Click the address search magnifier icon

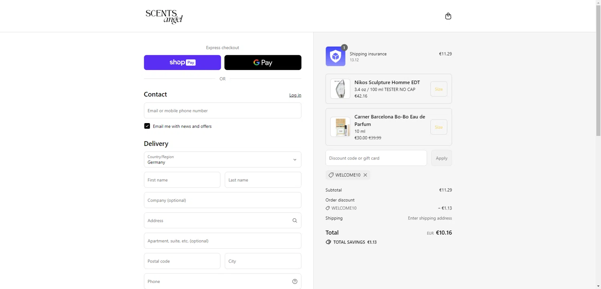pos(294,221)
